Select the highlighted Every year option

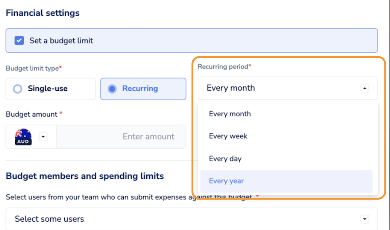point(226,181)
